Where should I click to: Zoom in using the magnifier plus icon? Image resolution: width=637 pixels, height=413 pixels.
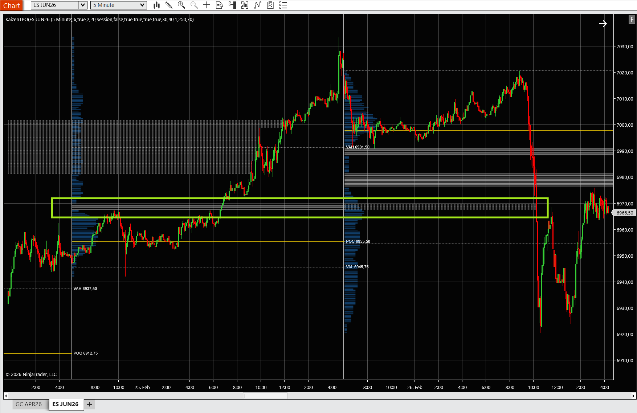click(x=181, y=5)
